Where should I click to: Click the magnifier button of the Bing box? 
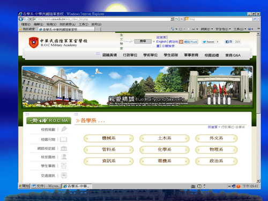(255, 19)
